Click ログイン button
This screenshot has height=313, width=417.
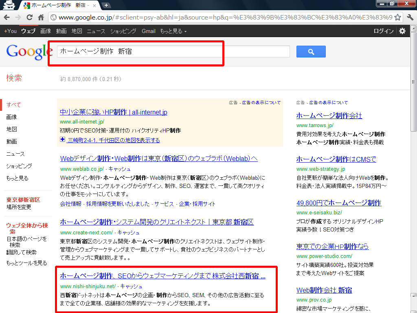[384, 31]
